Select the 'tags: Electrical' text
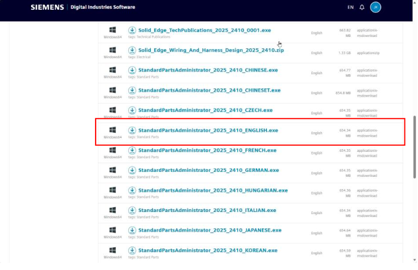This screenshot has height=270, width=418. 139,57
